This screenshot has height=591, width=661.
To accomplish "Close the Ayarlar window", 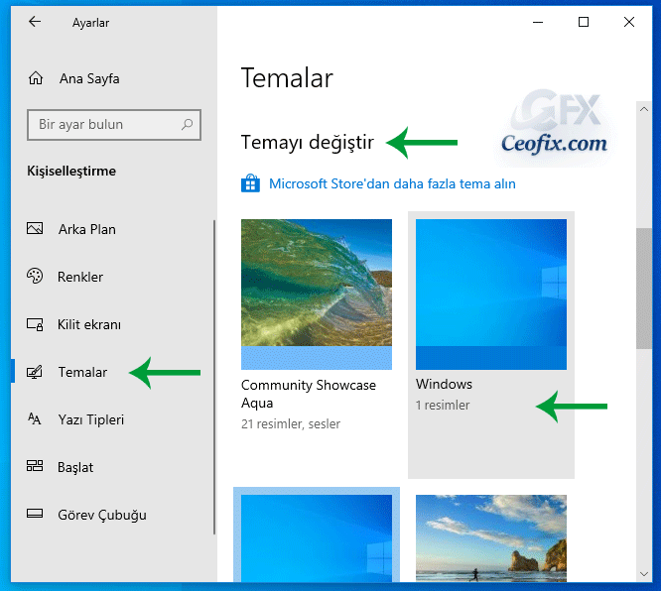I will point(629,22).
